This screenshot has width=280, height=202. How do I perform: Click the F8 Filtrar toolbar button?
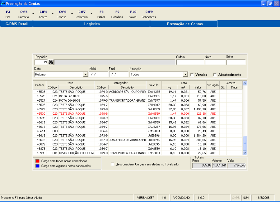(x=101, y=14)
